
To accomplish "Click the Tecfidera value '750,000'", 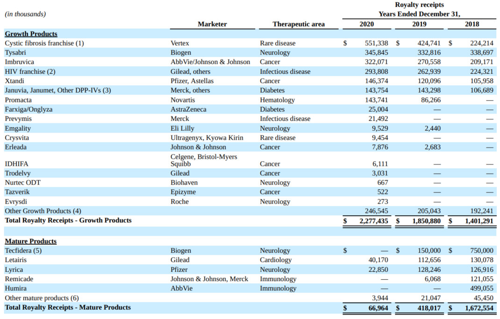I will [x=481, y=250].
